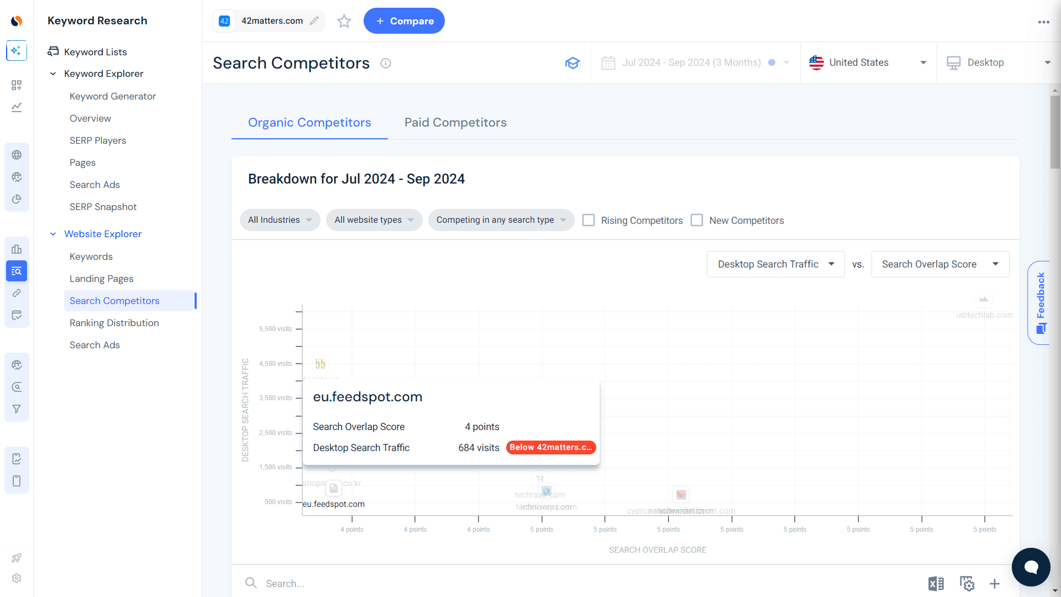Switch to Paid Competitors tab
This screenshot has width=1061, height=597.
click(455, 123)
